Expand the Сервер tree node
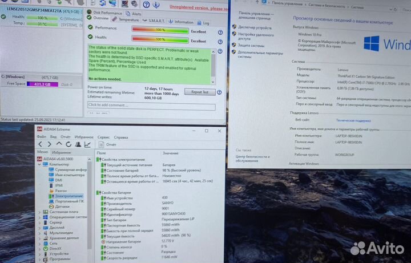 [39, 222]
